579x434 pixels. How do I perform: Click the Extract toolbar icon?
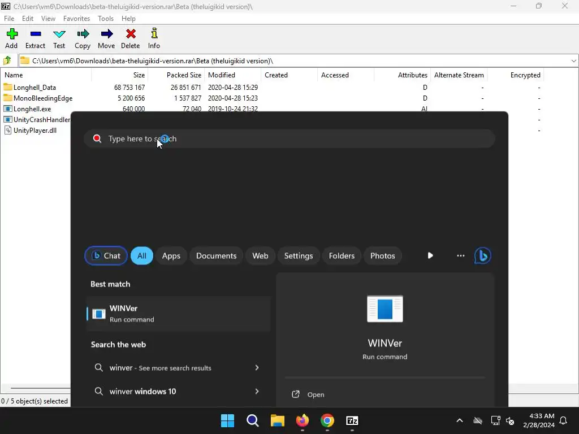pos(36,34)
